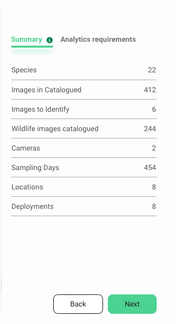The height and width of the screenshot is (324, 176).
Task: Go back with the Back button
Action: point(78,304)
